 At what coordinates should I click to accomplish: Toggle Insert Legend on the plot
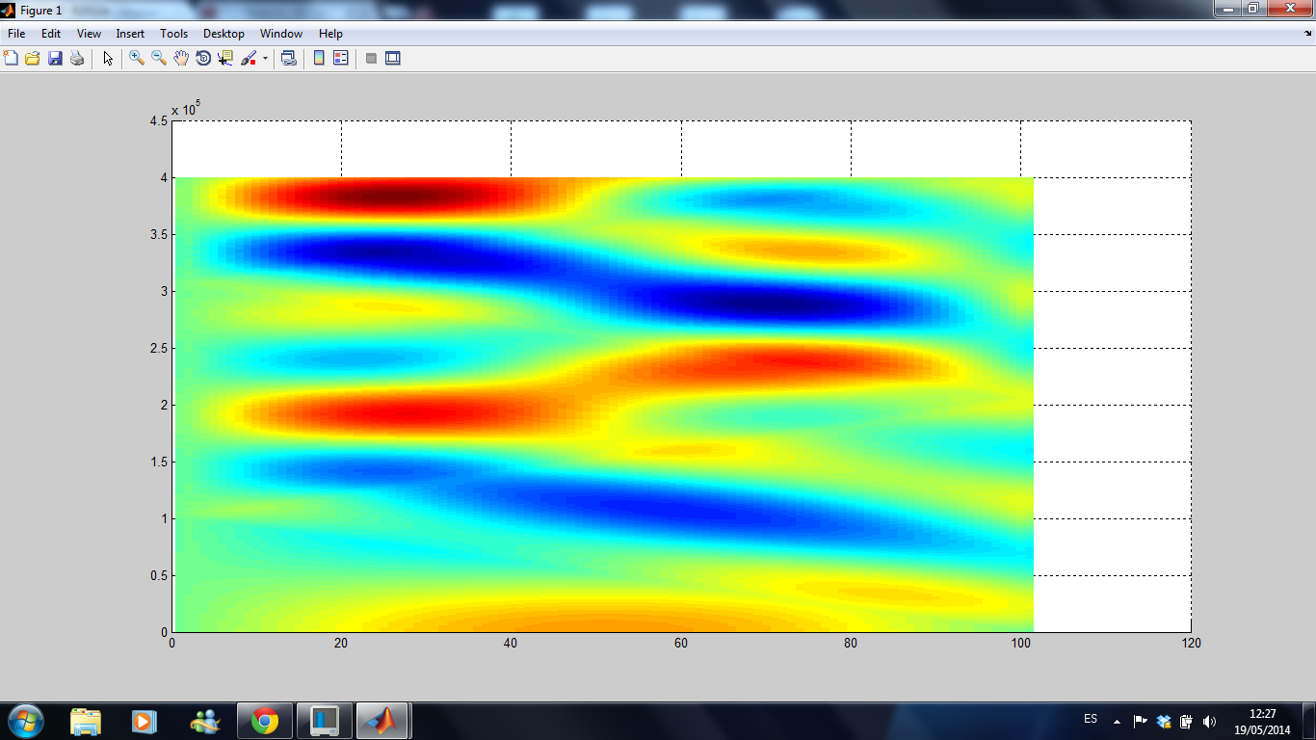[340, 59]
